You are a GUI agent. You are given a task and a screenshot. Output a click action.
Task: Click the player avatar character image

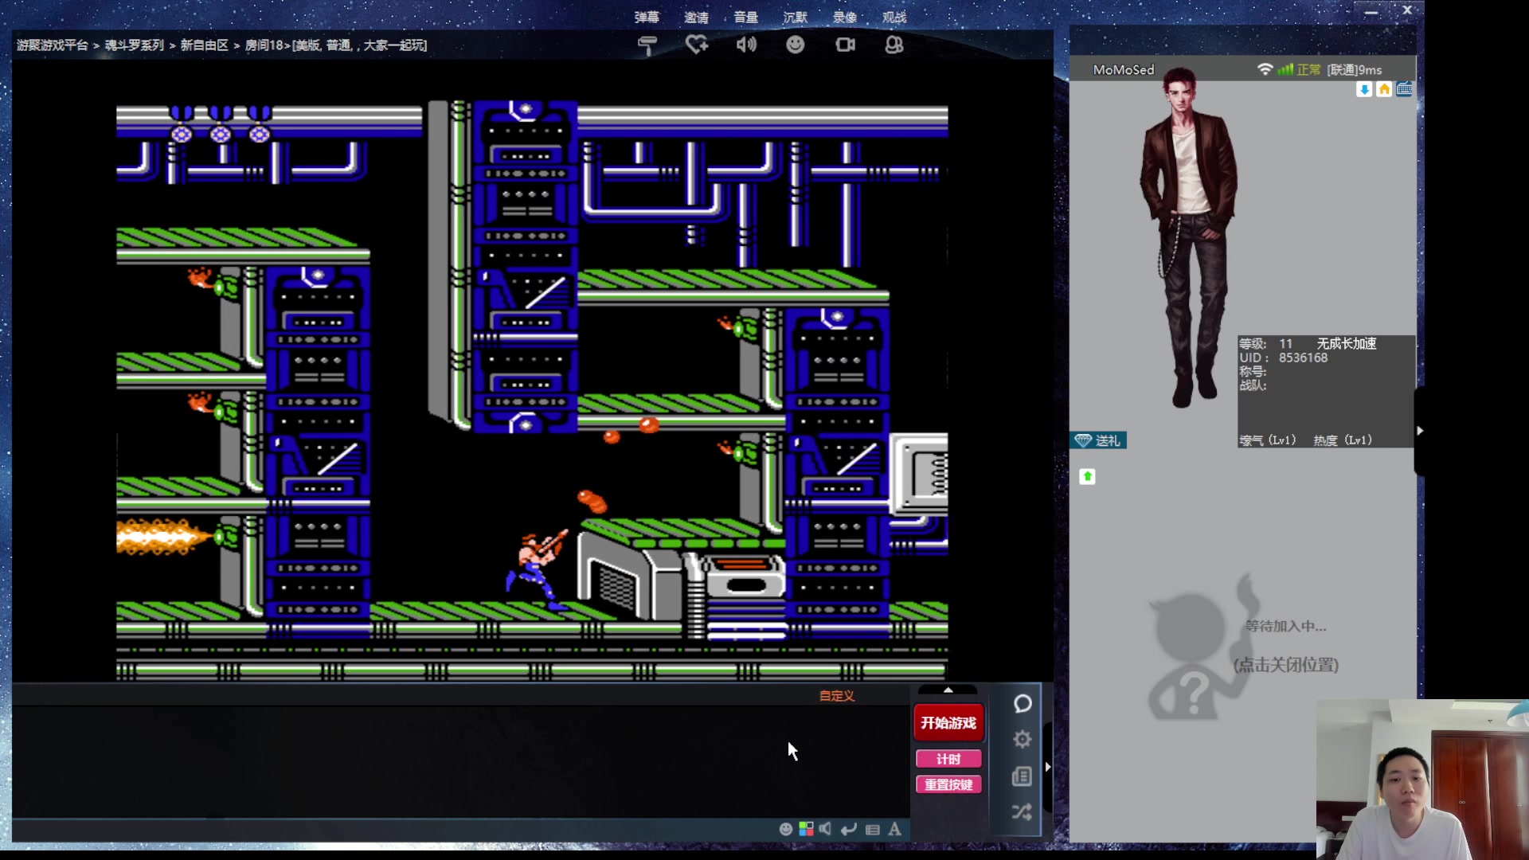1188,239
